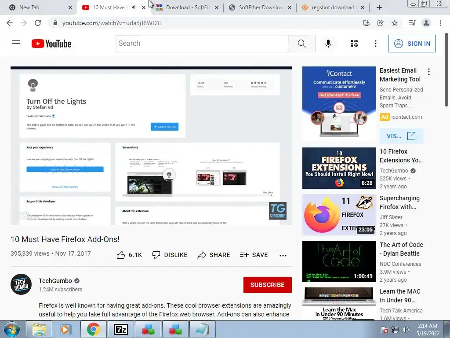Click the taskbar clock 2:14 AM
Image resolution: width=450 pixels, height=338 pixels.
pos(428,330)
